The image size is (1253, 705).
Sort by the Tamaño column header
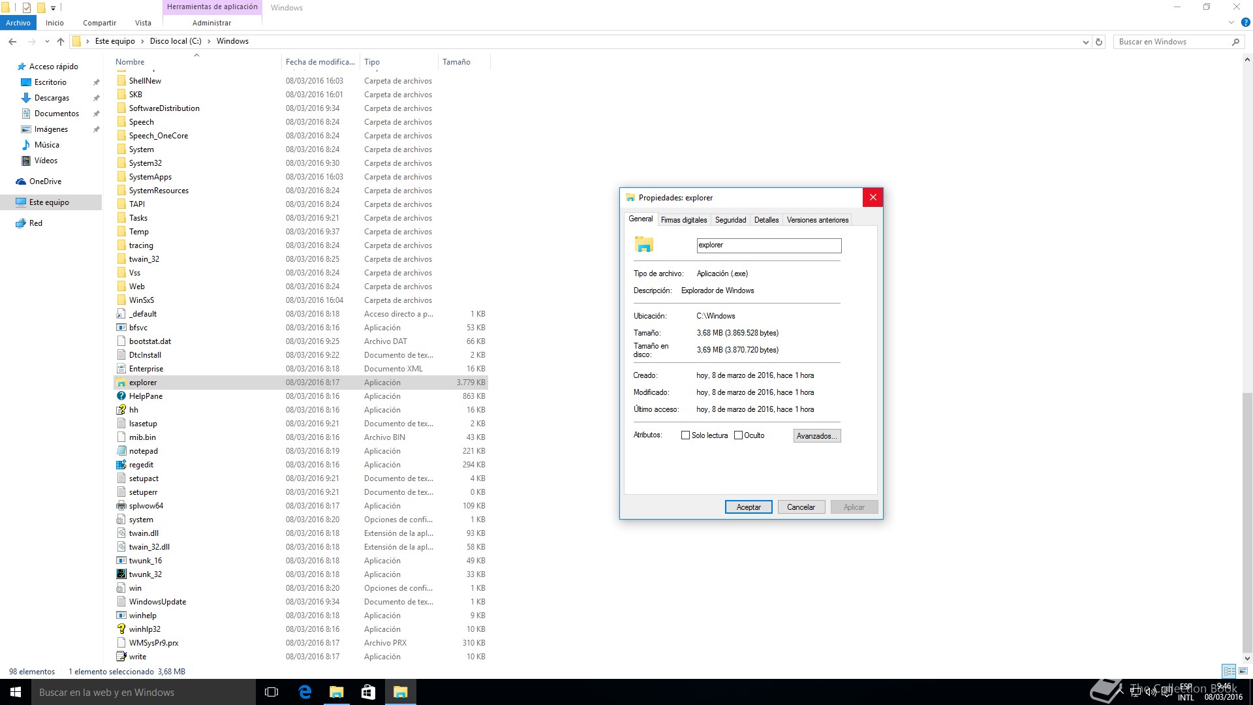pos(463,62)
